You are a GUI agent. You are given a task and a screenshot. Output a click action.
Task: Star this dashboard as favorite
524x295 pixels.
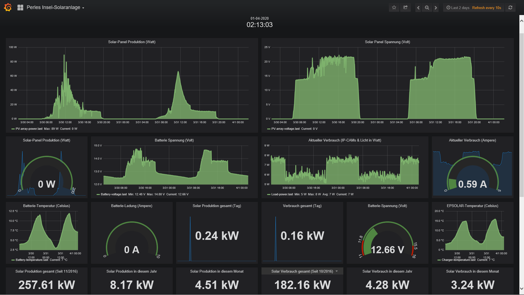point(394,8)
